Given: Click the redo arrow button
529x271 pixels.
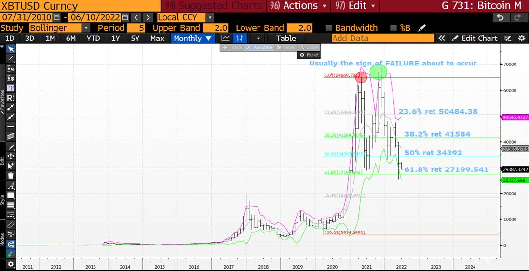Looking at the screenshot, I should [x=517, y=17].
